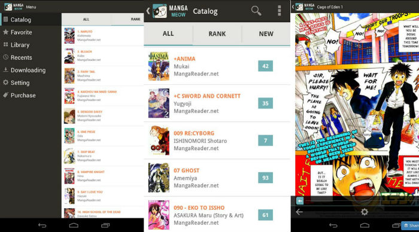This screenshot has height=232, width=419.
Task: Click the 61 chapter badge
Action: (265, 215)
